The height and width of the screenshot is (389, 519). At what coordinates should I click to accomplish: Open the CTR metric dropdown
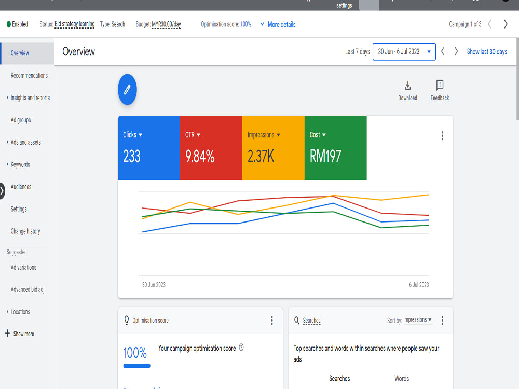coord(193,135)
